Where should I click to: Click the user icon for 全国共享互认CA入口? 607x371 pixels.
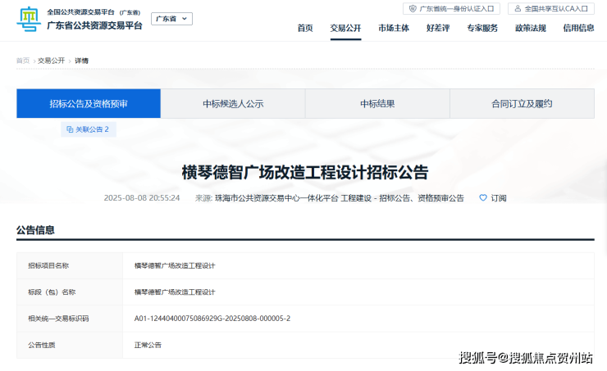pyautogui.click(x=518, y=8)
